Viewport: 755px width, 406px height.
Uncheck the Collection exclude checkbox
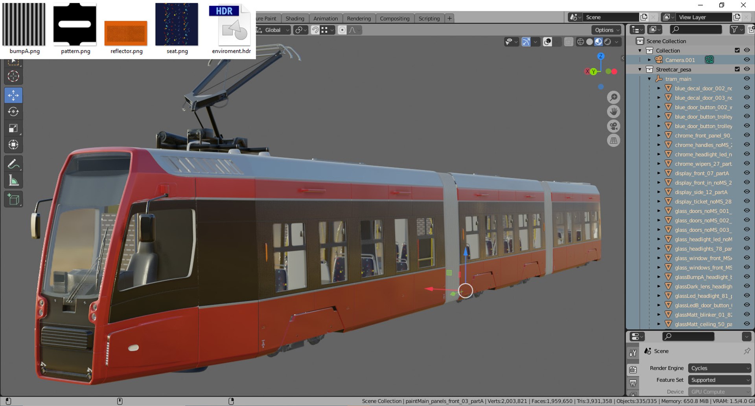[x=737, y=50]
